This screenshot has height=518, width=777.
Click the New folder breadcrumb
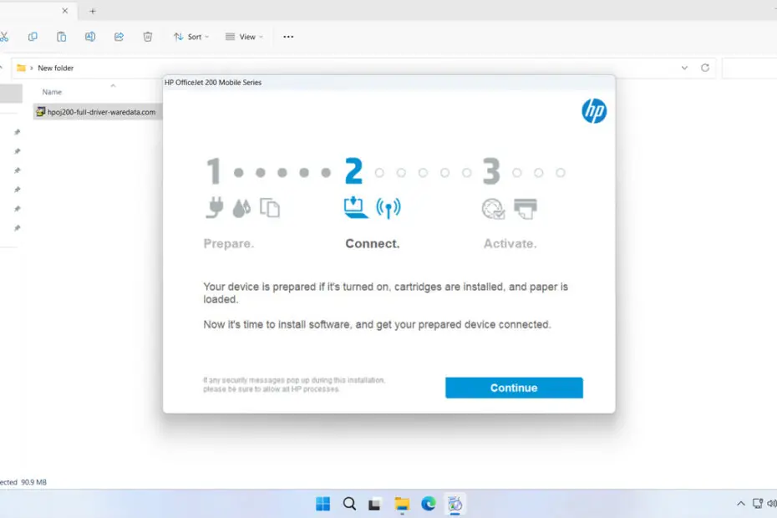pos(56,68)
